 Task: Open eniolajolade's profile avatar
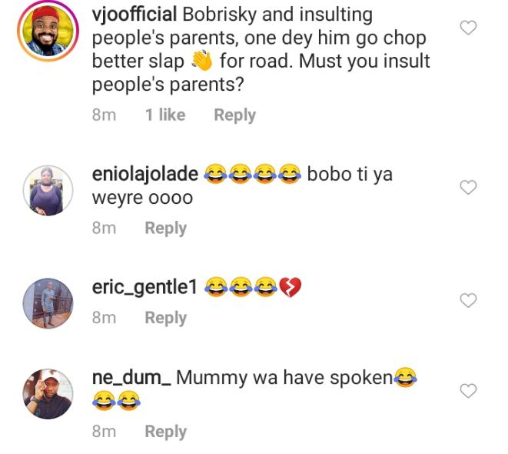tap(48, 191)
